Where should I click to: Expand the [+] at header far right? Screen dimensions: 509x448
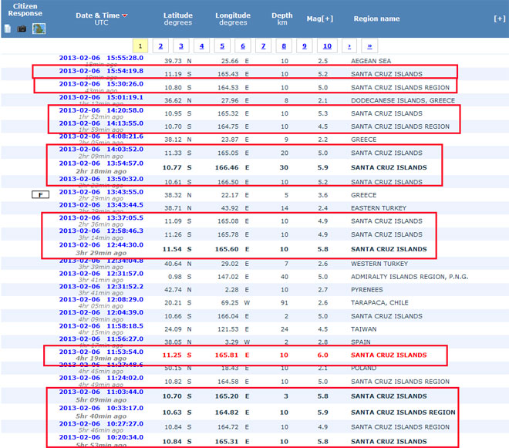click(500, 17)
